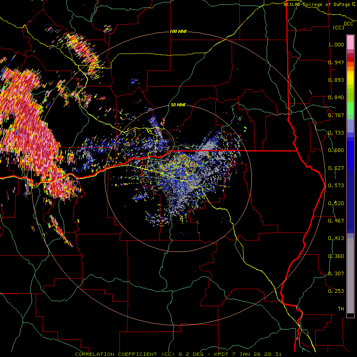Click the 0.733 color scale value

click(336, 133)
